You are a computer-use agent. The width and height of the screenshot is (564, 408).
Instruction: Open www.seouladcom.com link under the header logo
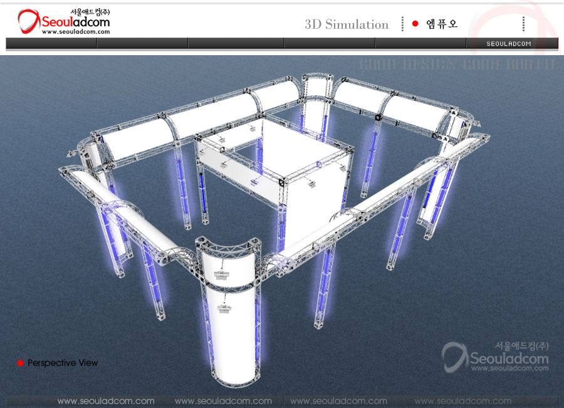point(75,31)
